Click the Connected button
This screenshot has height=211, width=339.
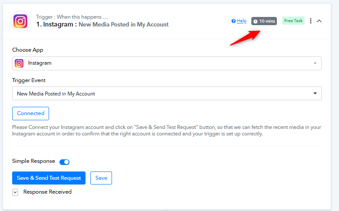[30, 113]
